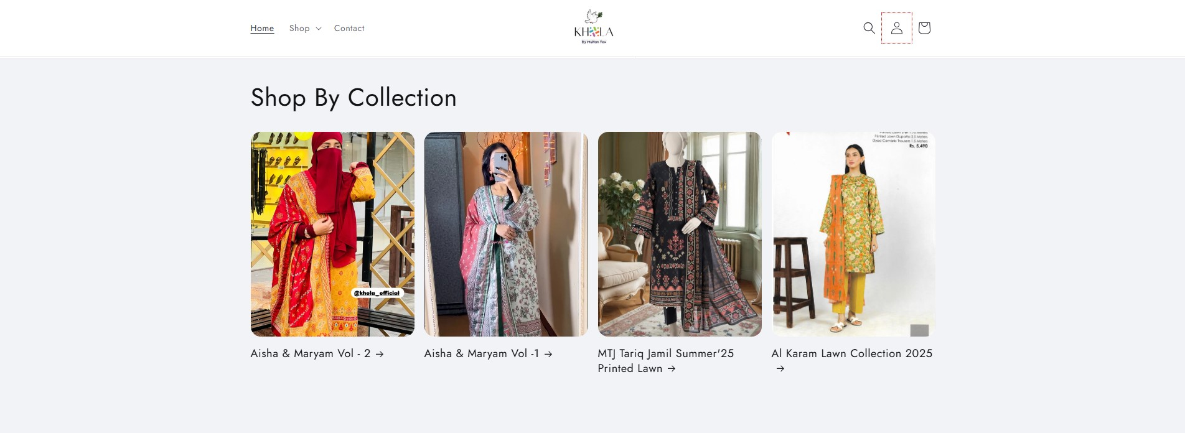The height and width of the screenshot is (433, 1185).
Task: Expand the Shop menu chevron
Action: coord(319,29)
